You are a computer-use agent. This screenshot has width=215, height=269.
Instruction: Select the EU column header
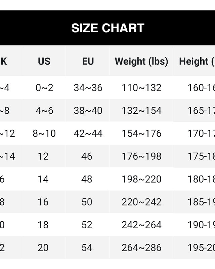pyautogui.click(x=88, y=61)
